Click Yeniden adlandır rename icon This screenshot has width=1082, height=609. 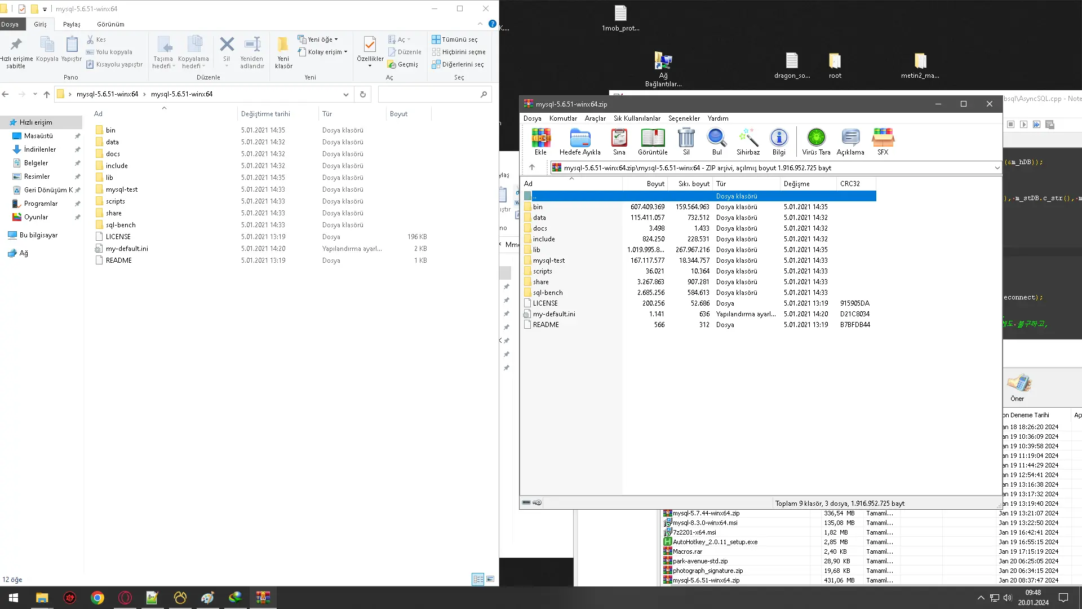[x=252, y=52]
